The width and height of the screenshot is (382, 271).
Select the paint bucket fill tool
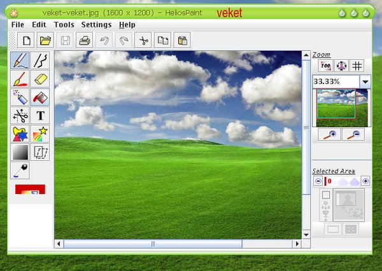click(x=40, y=97)
